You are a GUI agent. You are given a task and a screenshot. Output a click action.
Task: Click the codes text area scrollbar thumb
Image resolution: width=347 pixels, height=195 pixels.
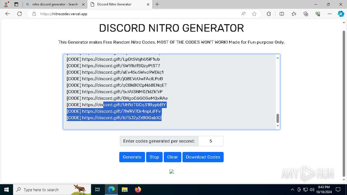(278, 118)
